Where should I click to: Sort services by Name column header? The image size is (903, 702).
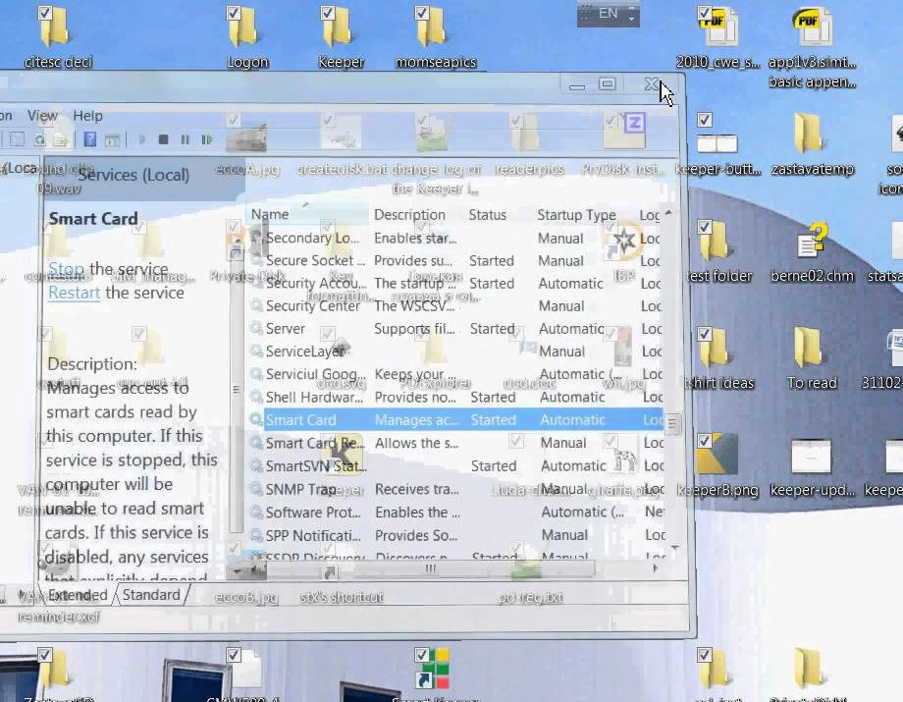[270, 215]
